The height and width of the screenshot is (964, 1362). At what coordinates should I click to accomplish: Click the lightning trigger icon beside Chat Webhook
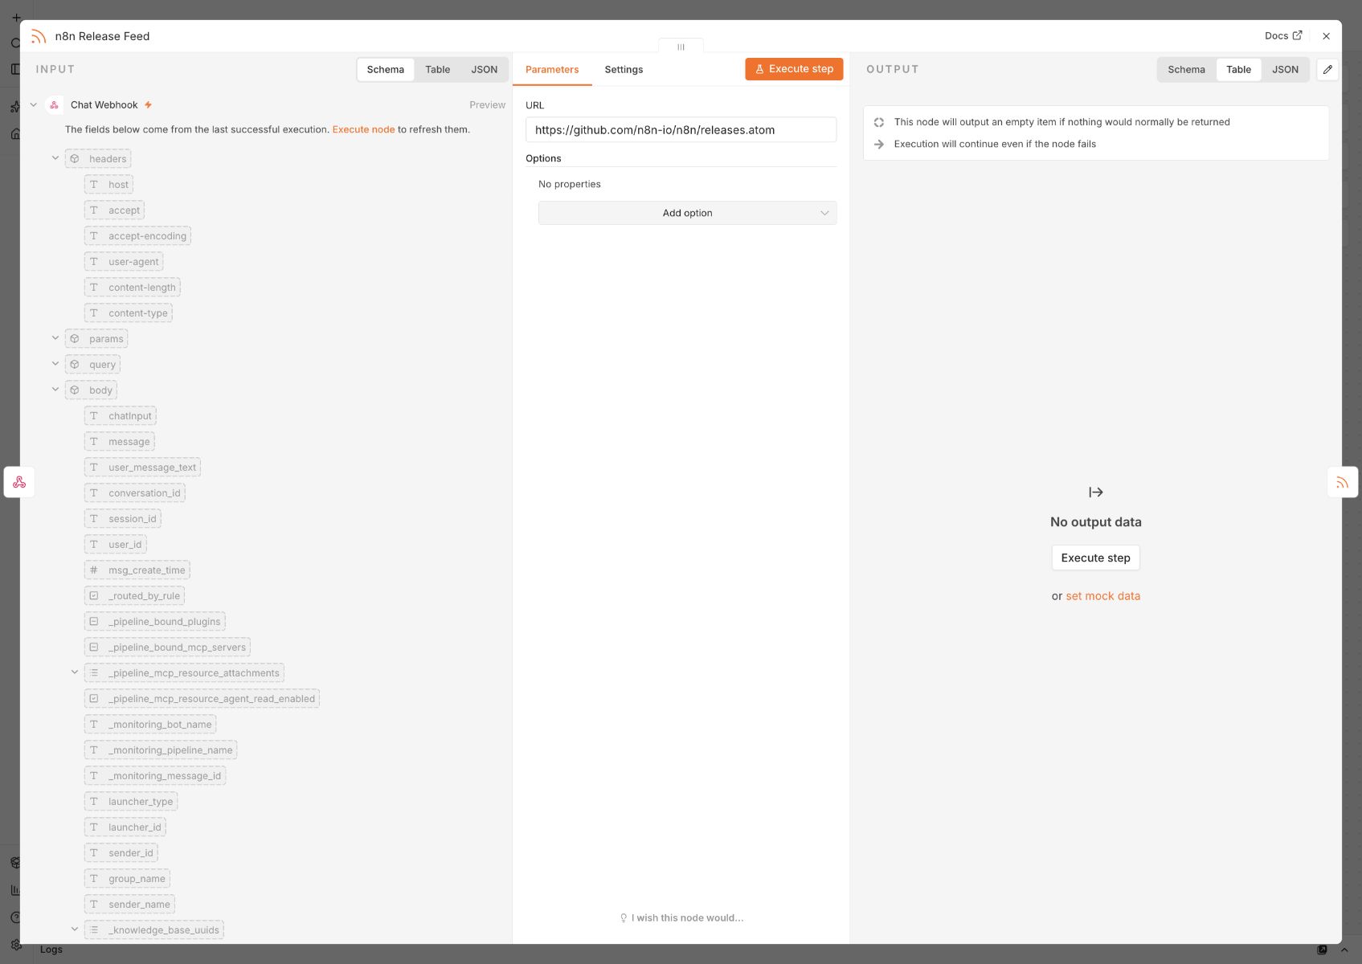(x=148, y=105)
